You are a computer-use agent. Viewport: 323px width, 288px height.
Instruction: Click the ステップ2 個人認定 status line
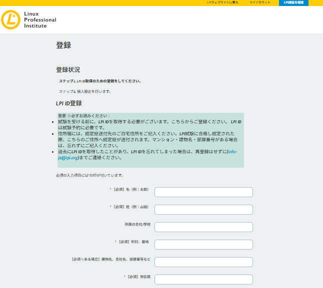click(85, 91)
